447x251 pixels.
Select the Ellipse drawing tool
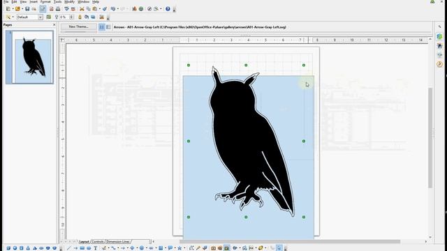pos(89,248)
